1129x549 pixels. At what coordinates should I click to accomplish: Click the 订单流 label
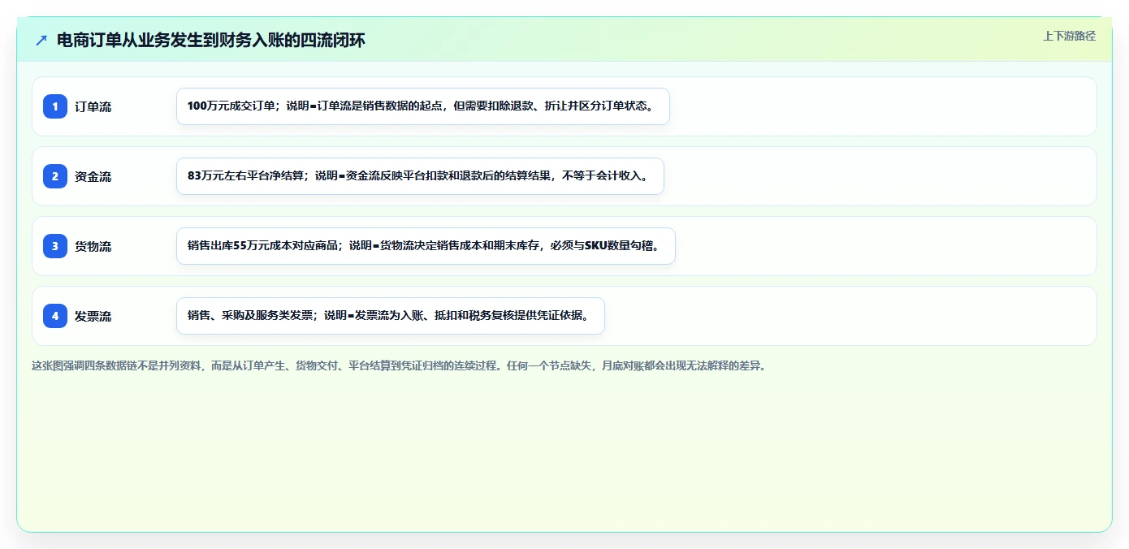(93, 106)
